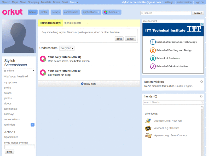Open Shopping in the top bar
This screenshot has height=156, width=209.
[33, 2]
